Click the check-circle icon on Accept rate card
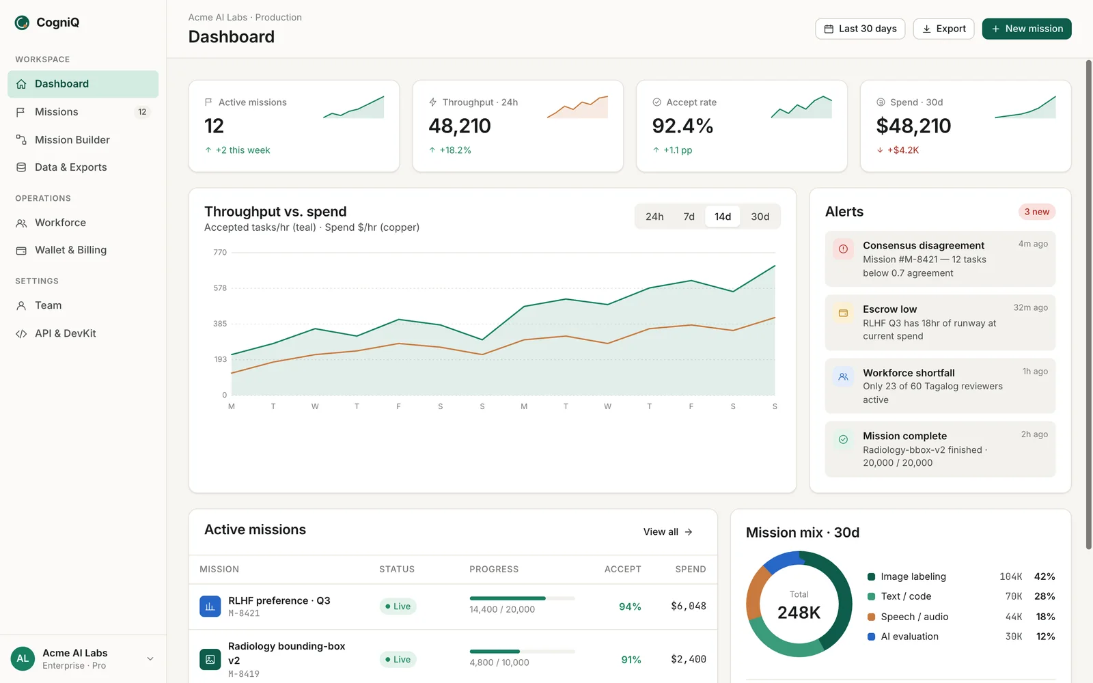 point(656,102)
